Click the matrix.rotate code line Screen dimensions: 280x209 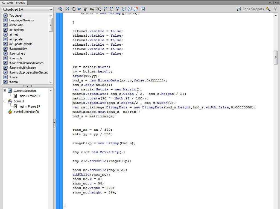110,98
